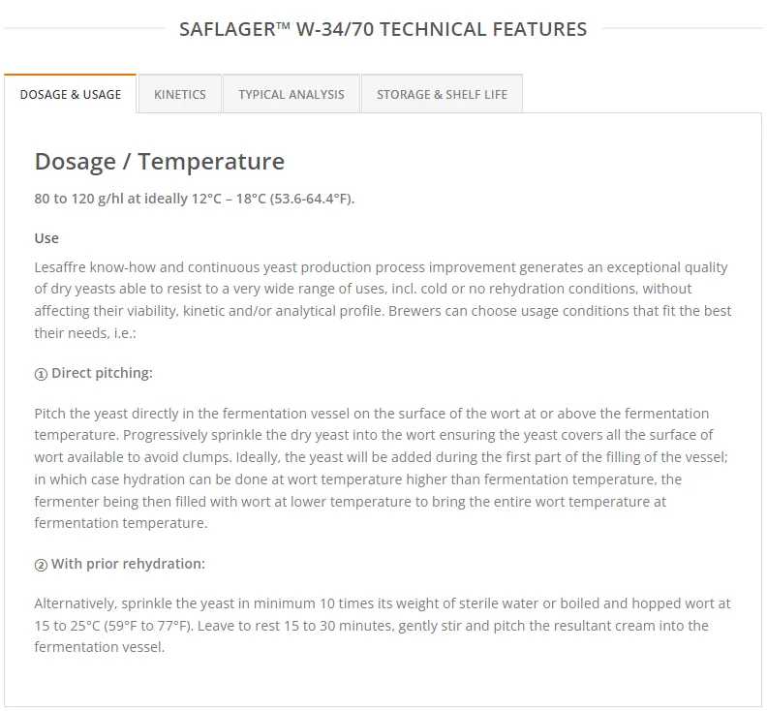Click the SafLager W-34/70 Technical Features title
The image size is (767, 711).
click(383, 29)
